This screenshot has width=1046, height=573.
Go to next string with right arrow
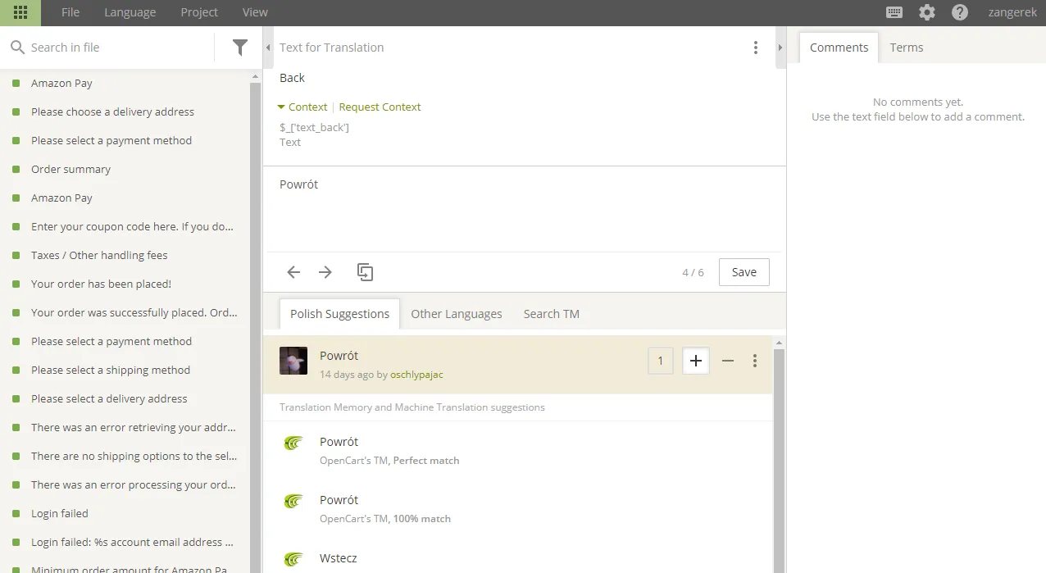pos(325,272)
